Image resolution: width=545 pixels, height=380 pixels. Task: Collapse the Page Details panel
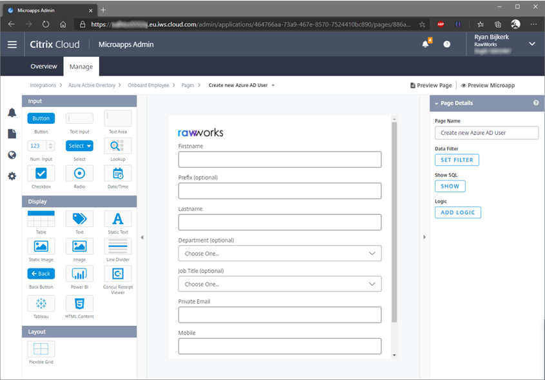click(x=437, y=103)
